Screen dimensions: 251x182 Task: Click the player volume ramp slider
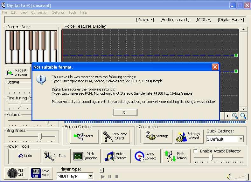[x=241, y=177]
